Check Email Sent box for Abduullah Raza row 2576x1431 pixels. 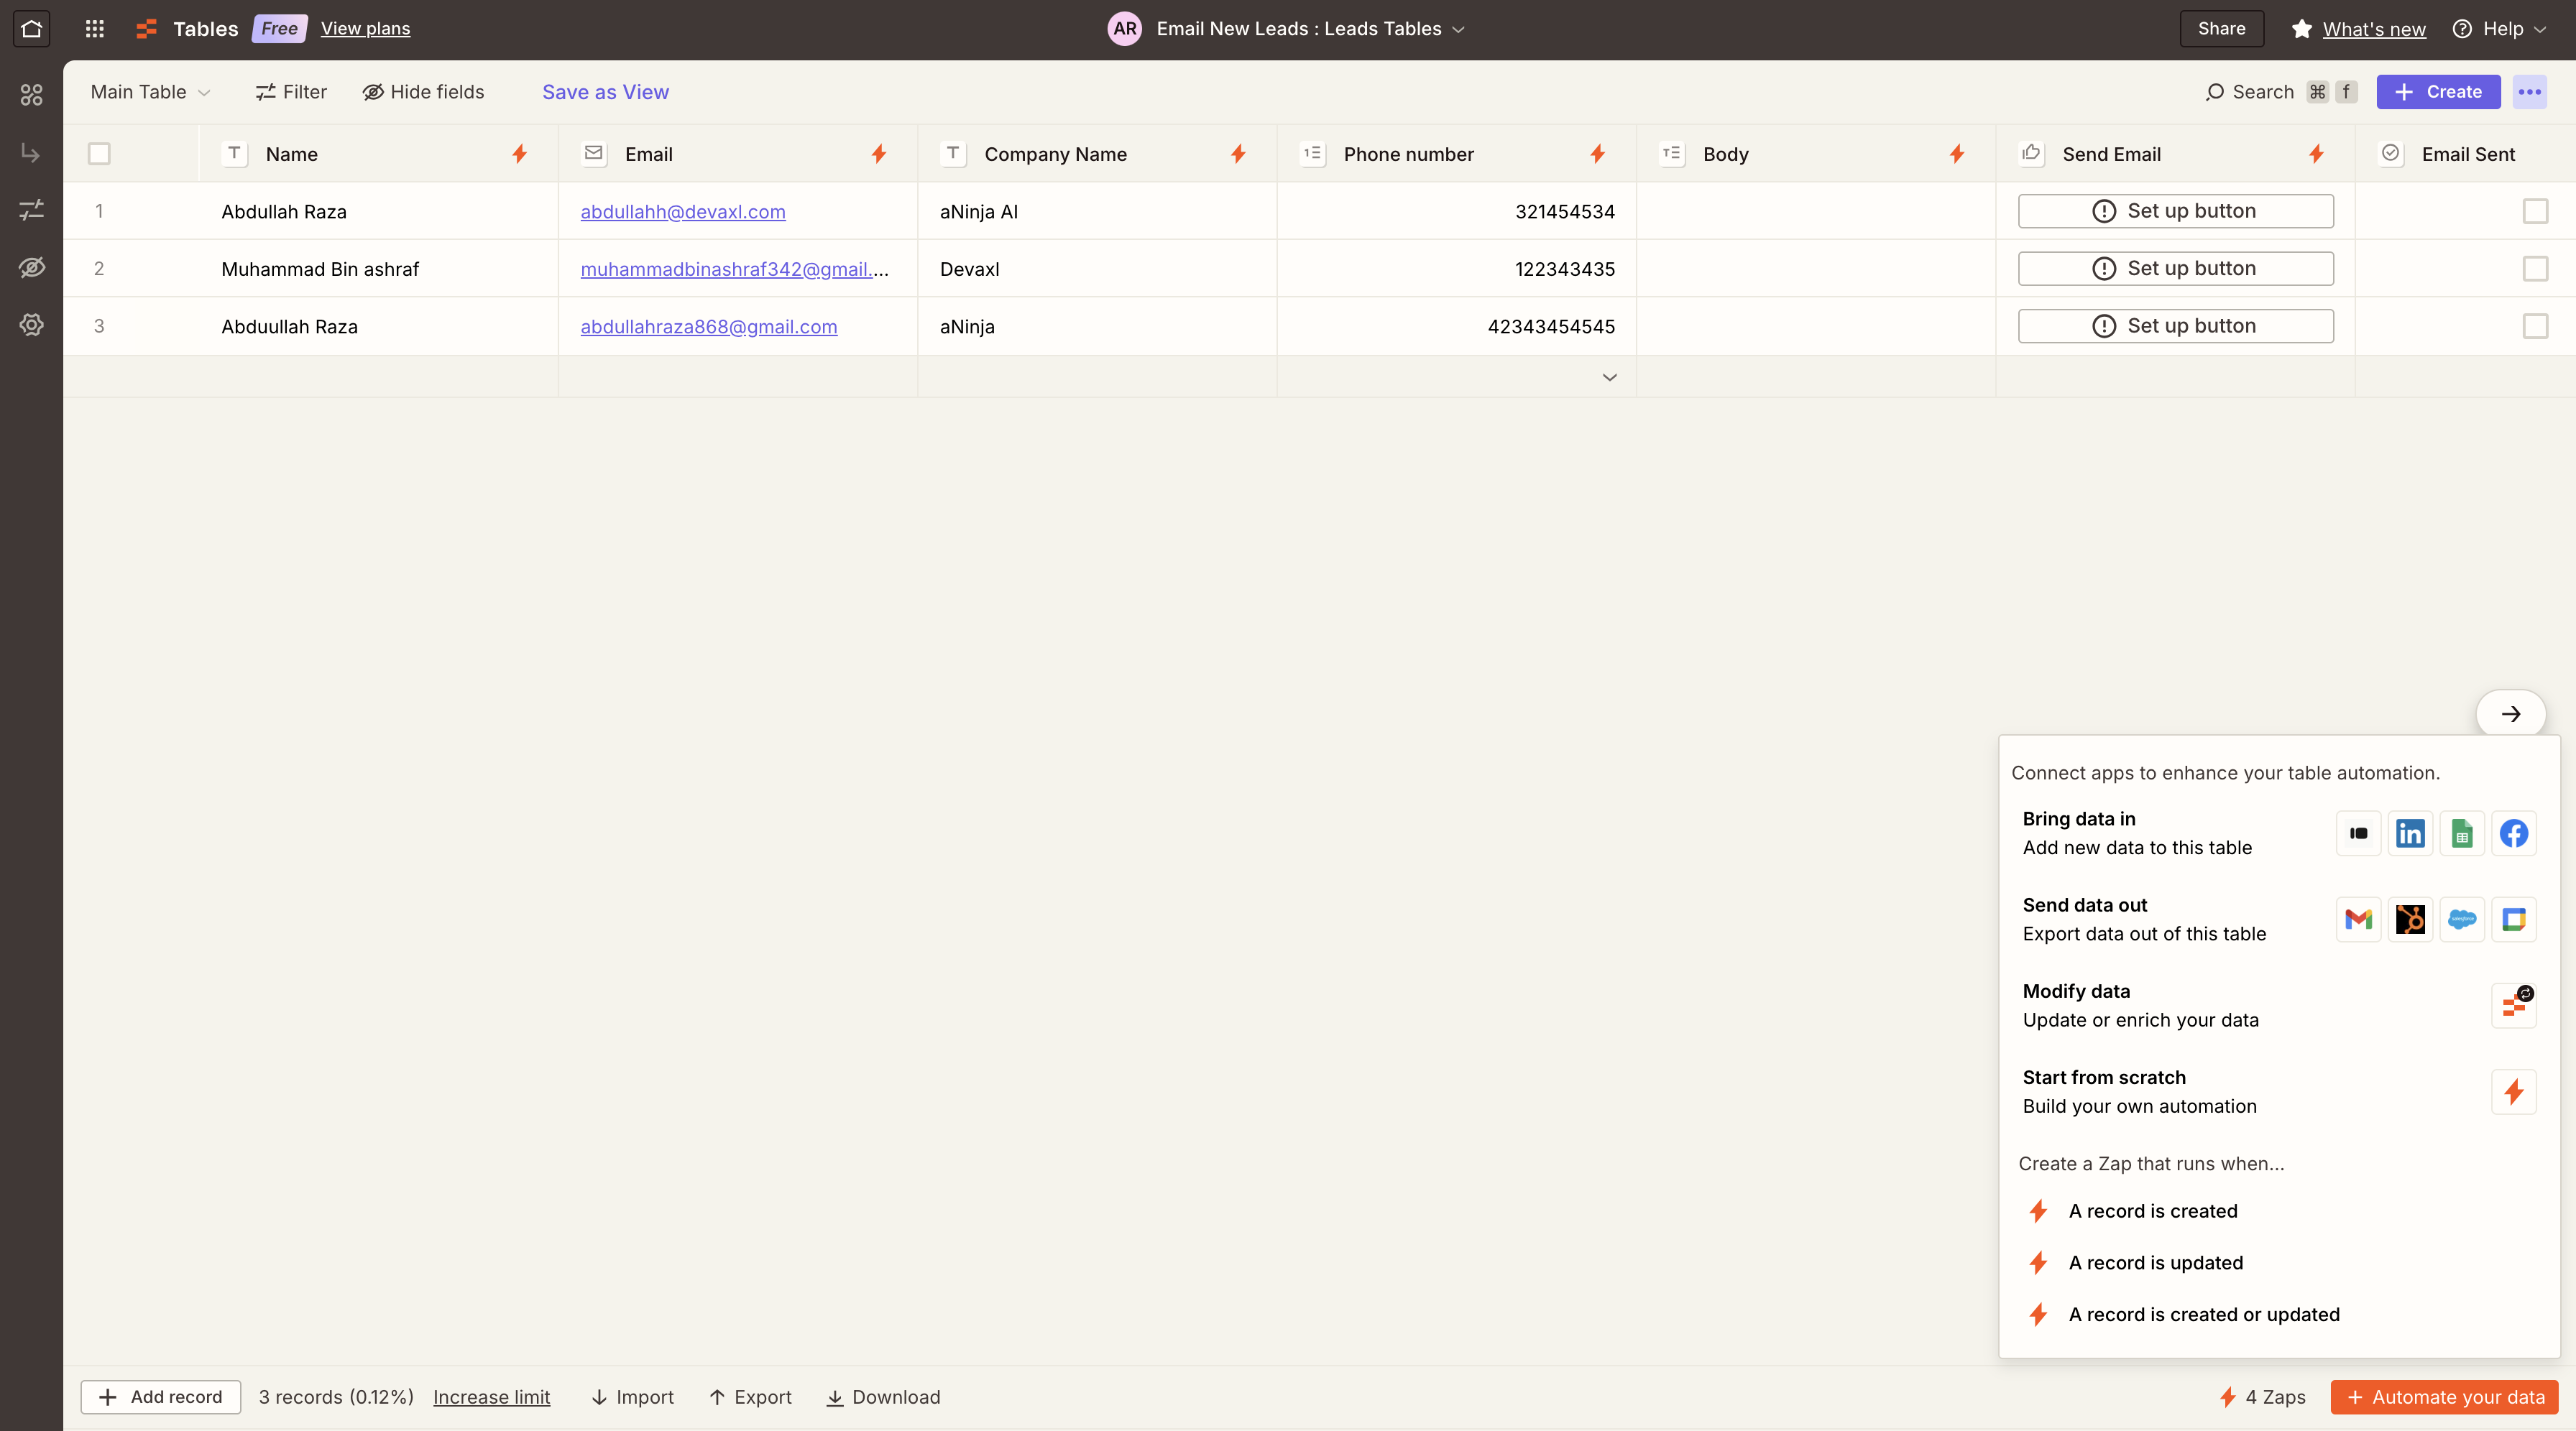coord(2534,327)
